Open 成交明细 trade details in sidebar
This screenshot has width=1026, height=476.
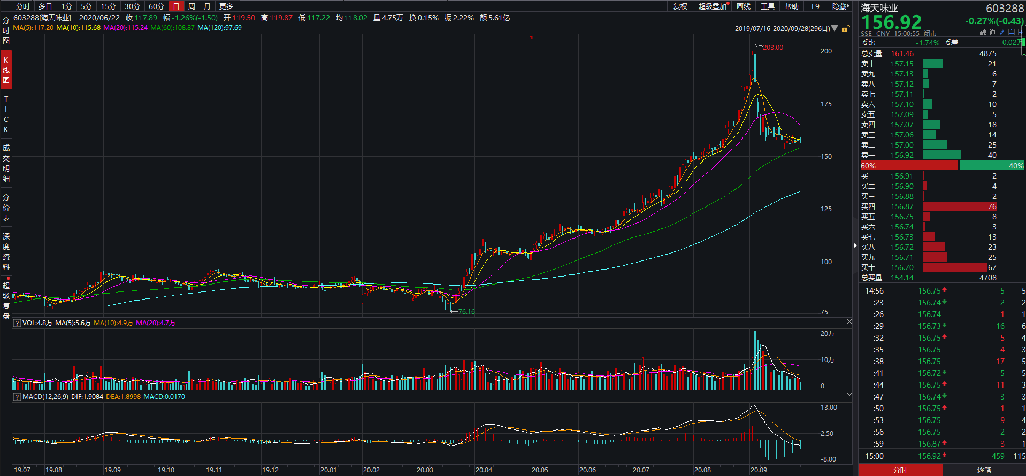[x=6, y=163]
